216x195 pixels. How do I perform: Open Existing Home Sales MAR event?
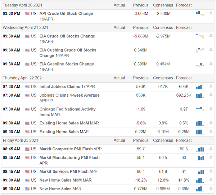[x=64, y=132]
